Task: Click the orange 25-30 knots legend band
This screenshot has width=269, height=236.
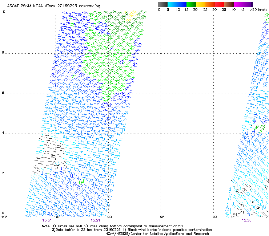Action: click(210, 4)
